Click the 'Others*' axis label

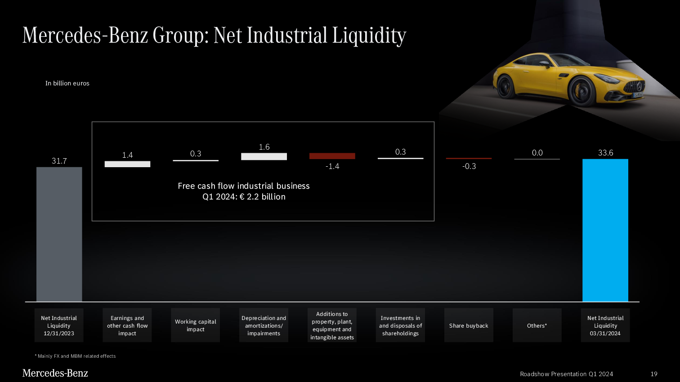pyautogui.click(x=537, y=325)
